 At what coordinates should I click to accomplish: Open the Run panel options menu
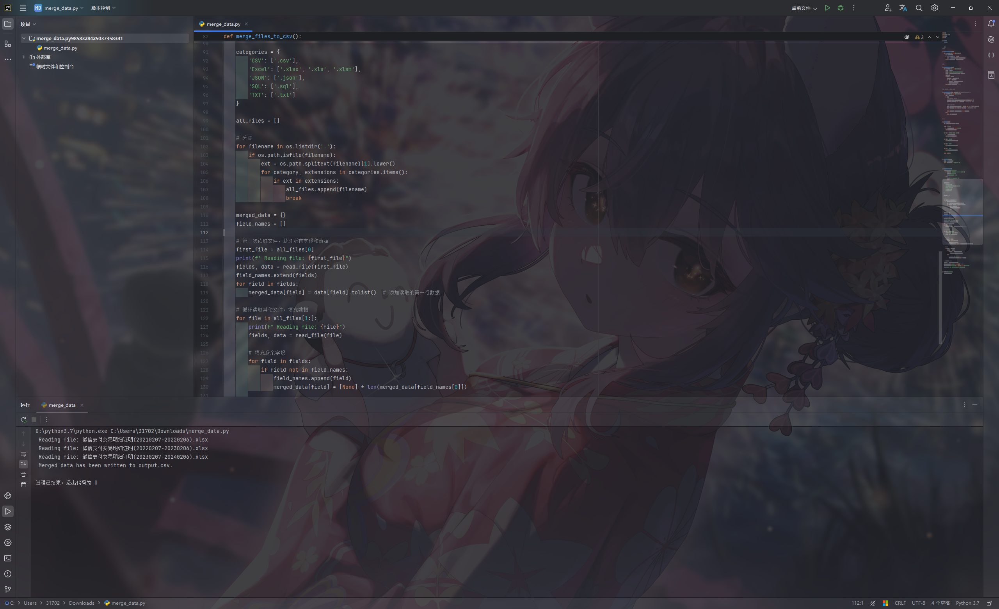tap(965, 405)
